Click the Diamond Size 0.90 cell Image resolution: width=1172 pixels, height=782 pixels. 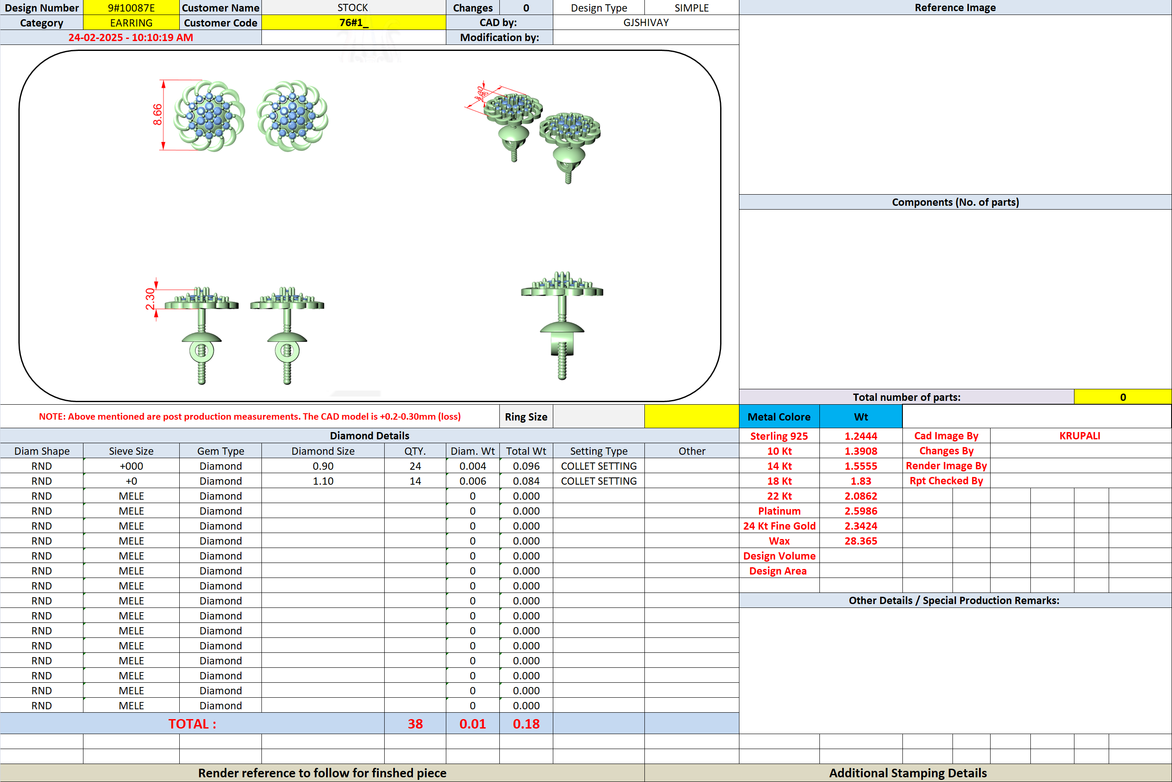point(323,466)
